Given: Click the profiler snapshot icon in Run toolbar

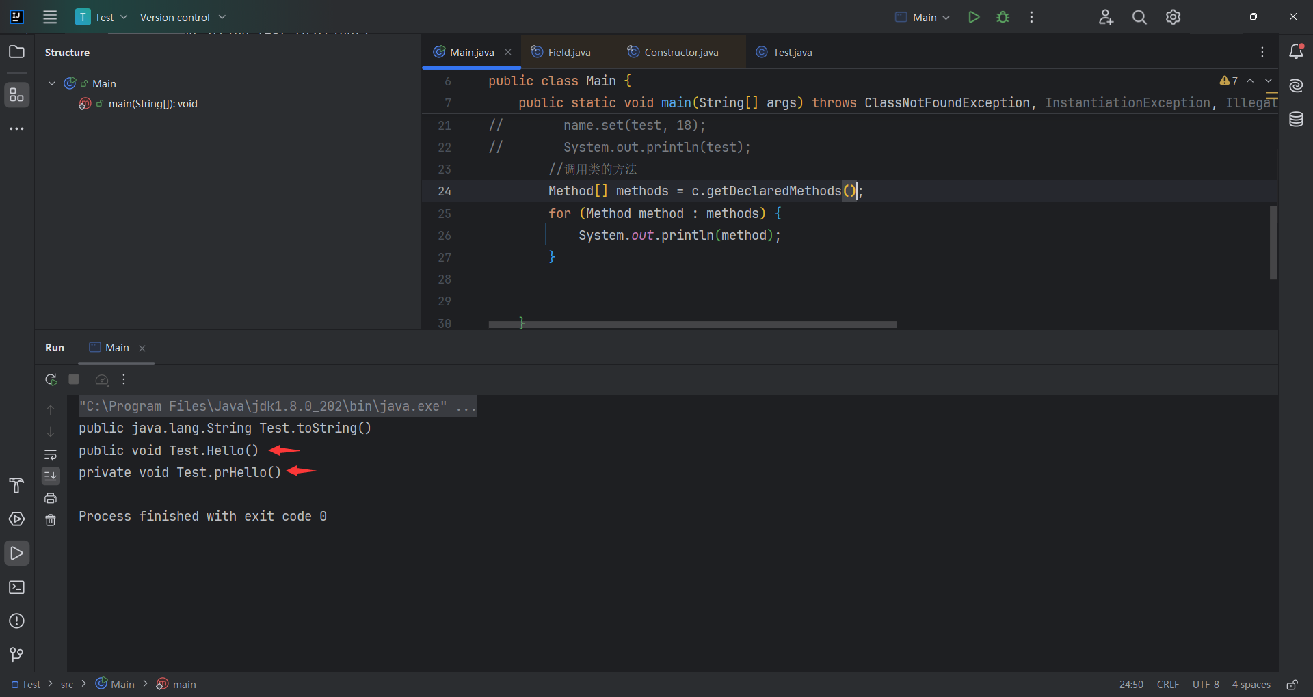Looking at the screenshot, I should [102, 379].
